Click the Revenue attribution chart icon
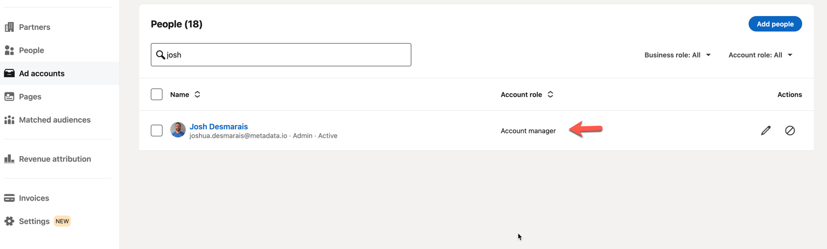The height and width of the screenshot is (249, 827). [x=9, y=159]
